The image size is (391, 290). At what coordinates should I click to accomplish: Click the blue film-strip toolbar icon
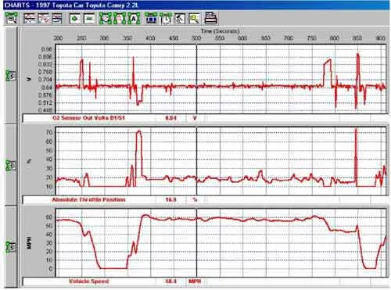[151, 19]
